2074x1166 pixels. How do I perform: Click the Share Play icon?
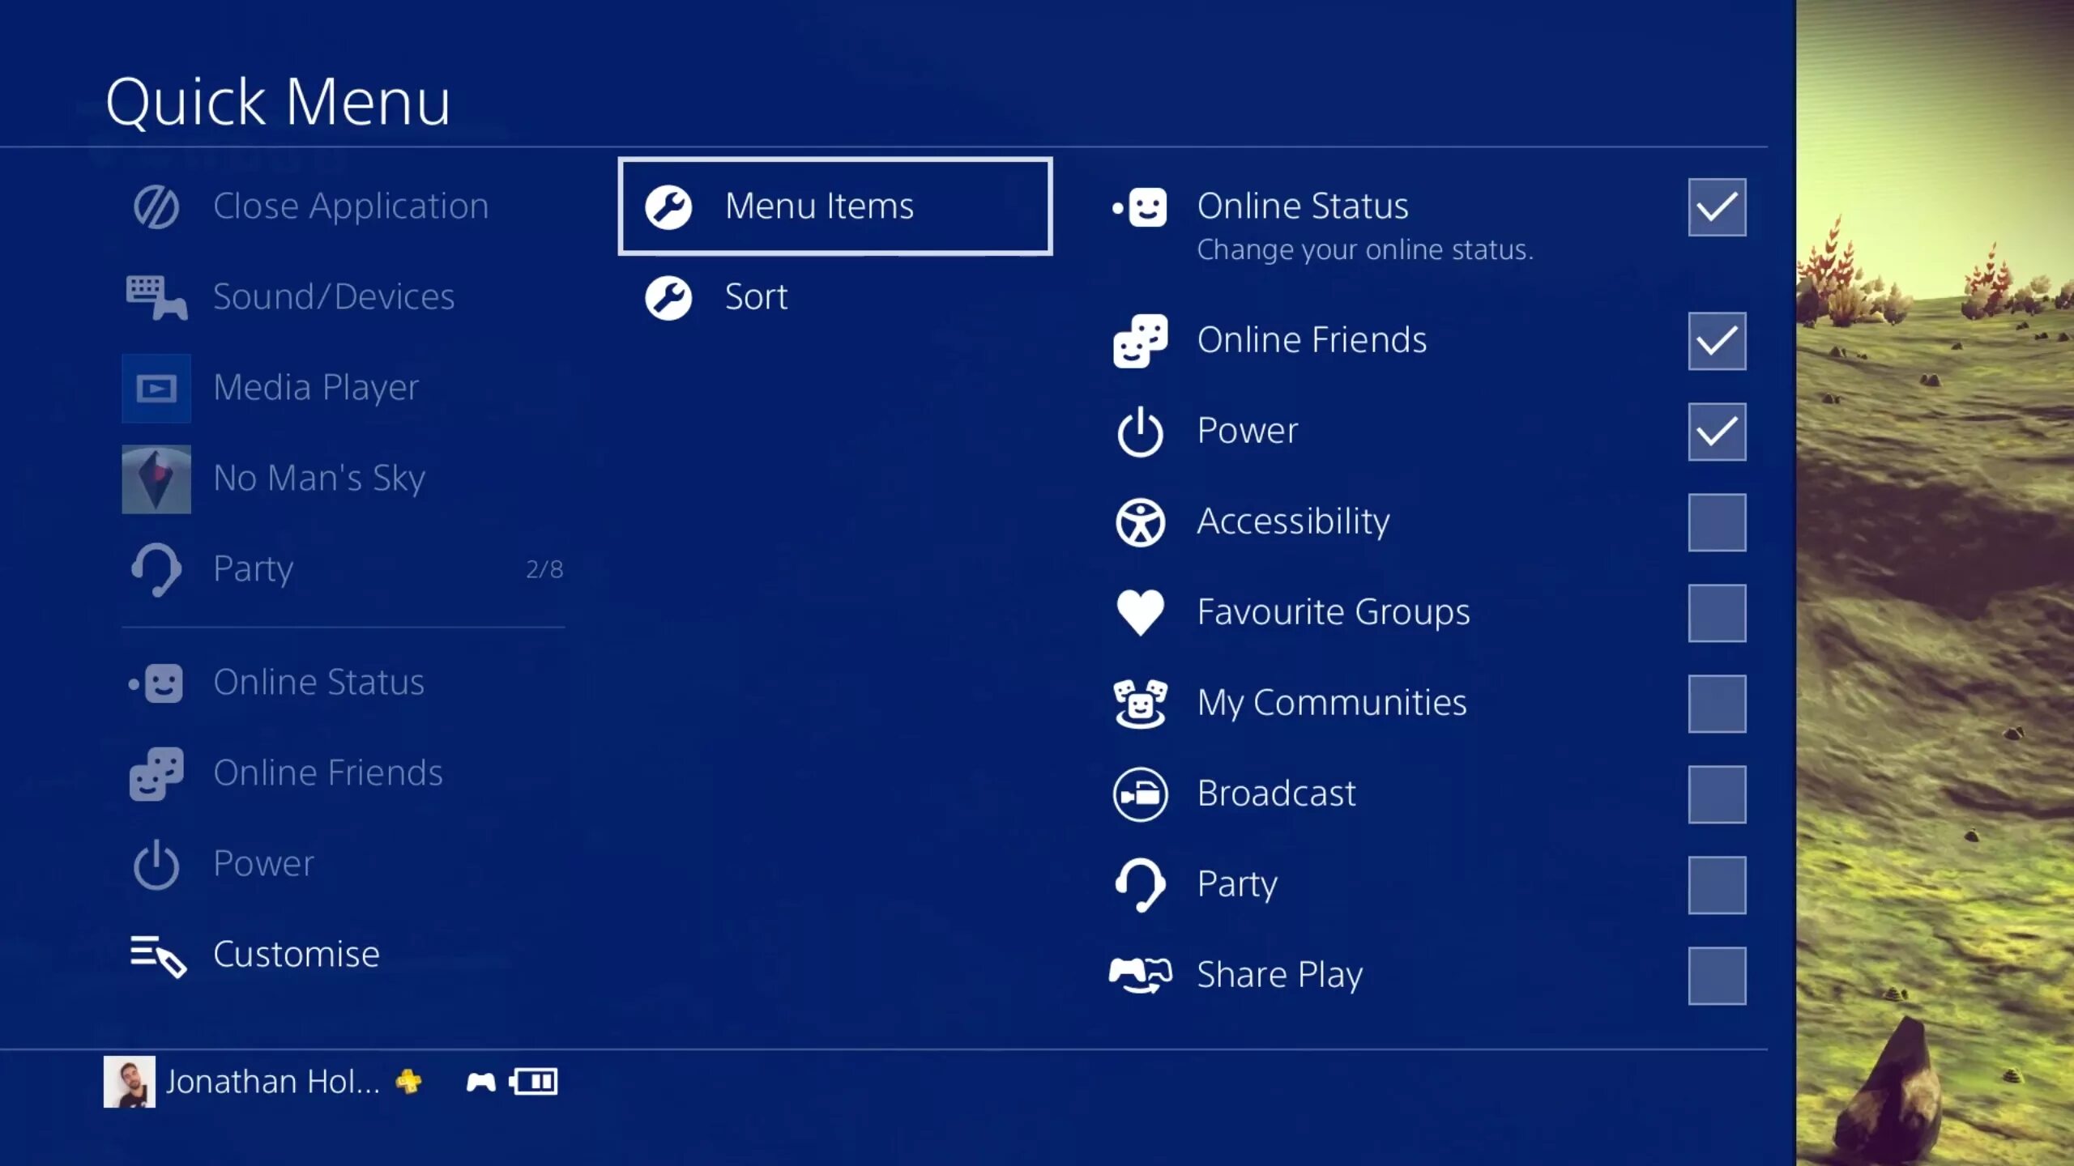1140,975
